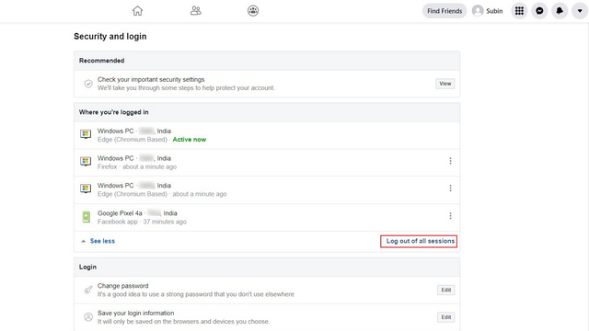
Task: Open Messenger icon
Action: click(x=539, y=11)
